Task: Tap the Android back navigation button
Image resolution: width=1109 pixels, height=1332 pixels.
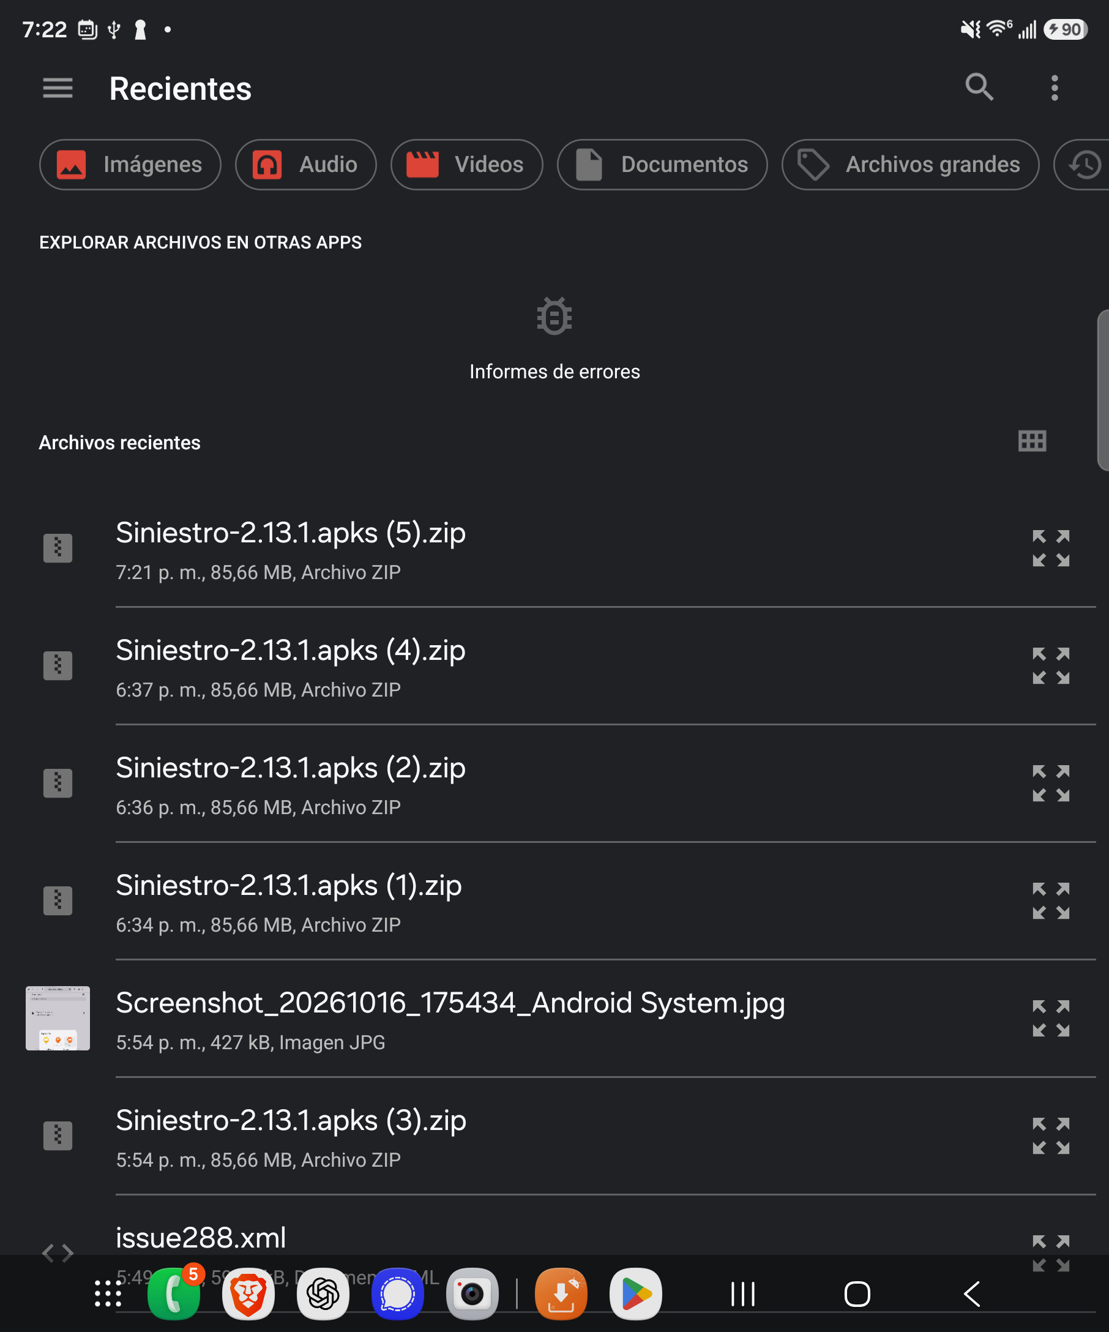Action: [x=971, y=1294]
